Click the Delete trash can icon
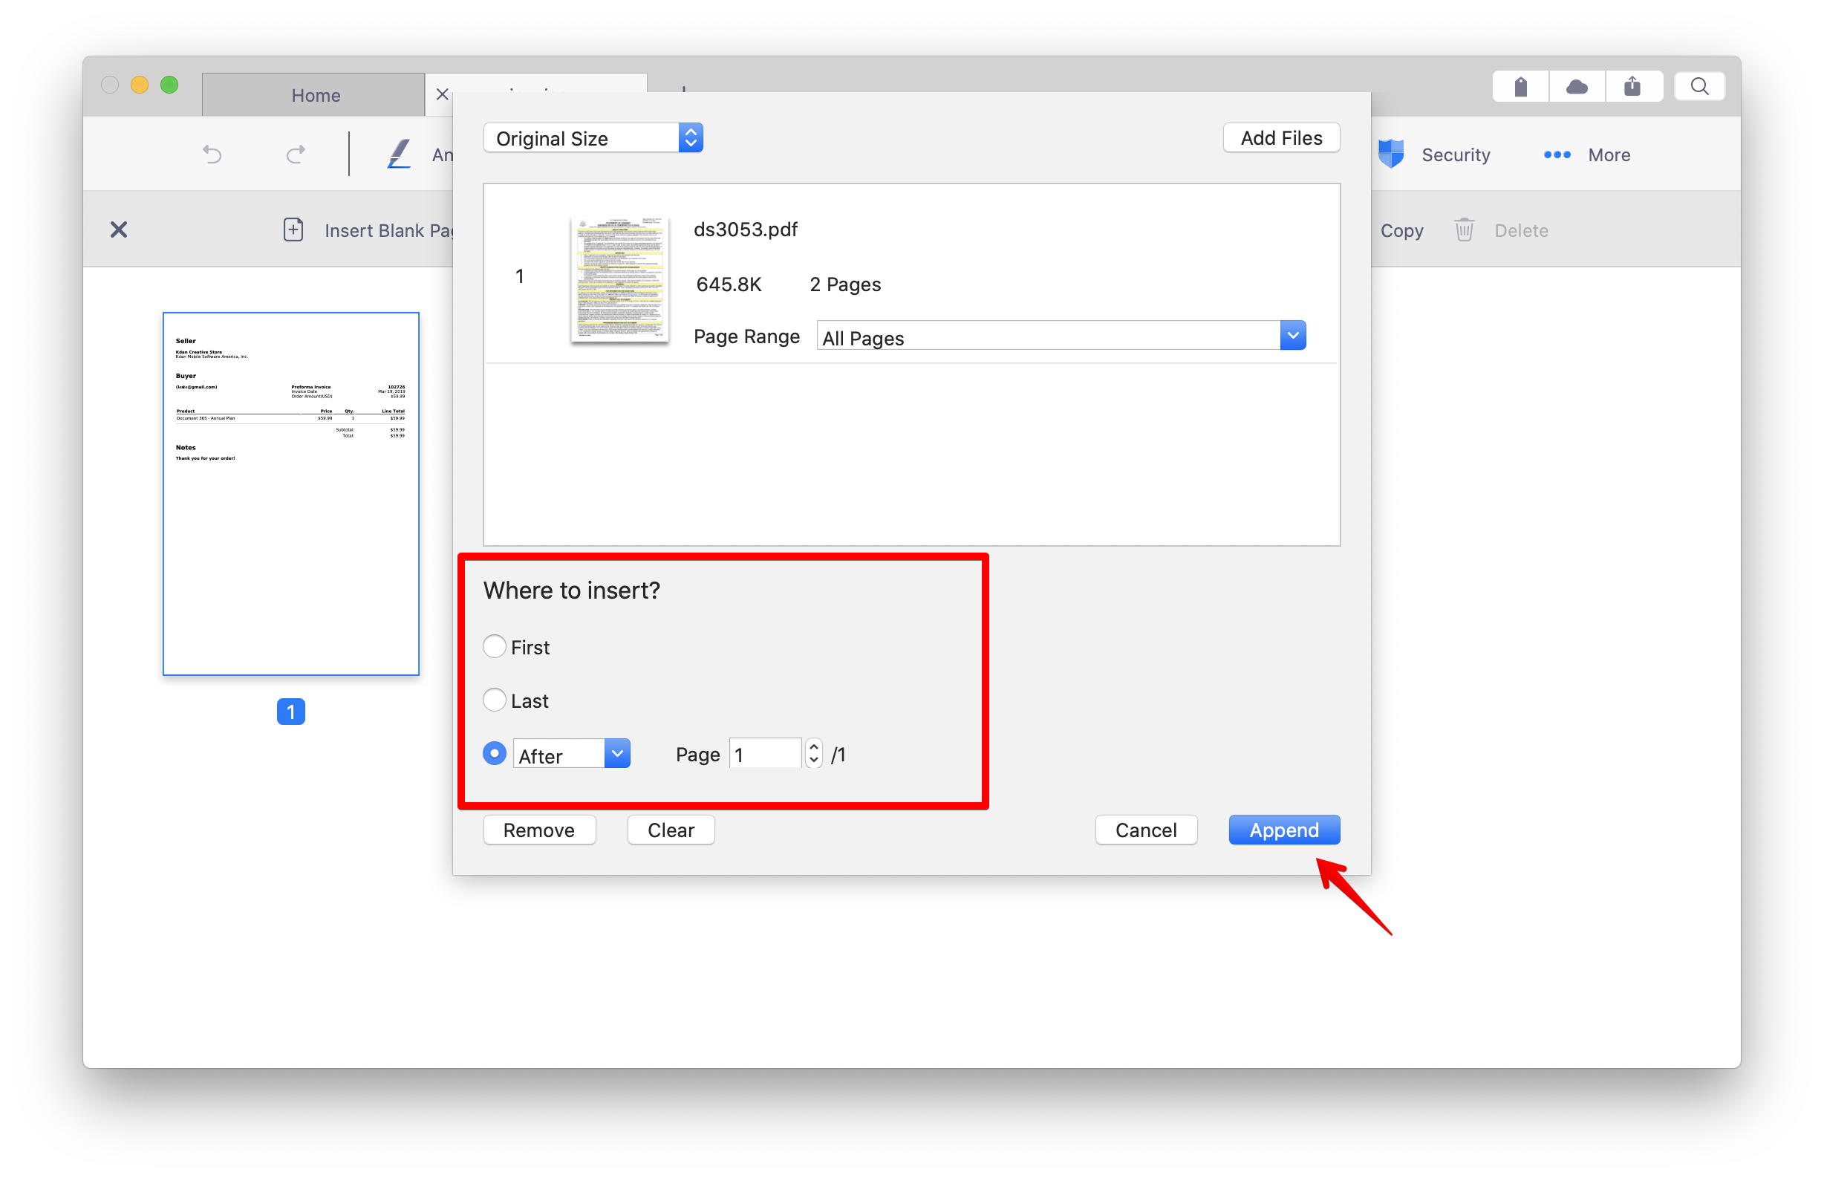 coord(1464,230)
